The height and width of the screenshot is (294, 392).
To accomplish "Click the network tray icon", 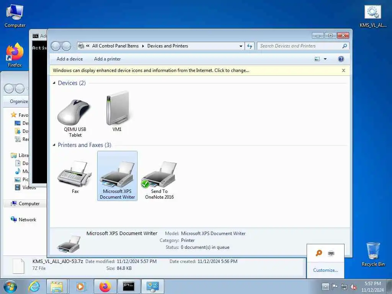I will coord(344,287).
